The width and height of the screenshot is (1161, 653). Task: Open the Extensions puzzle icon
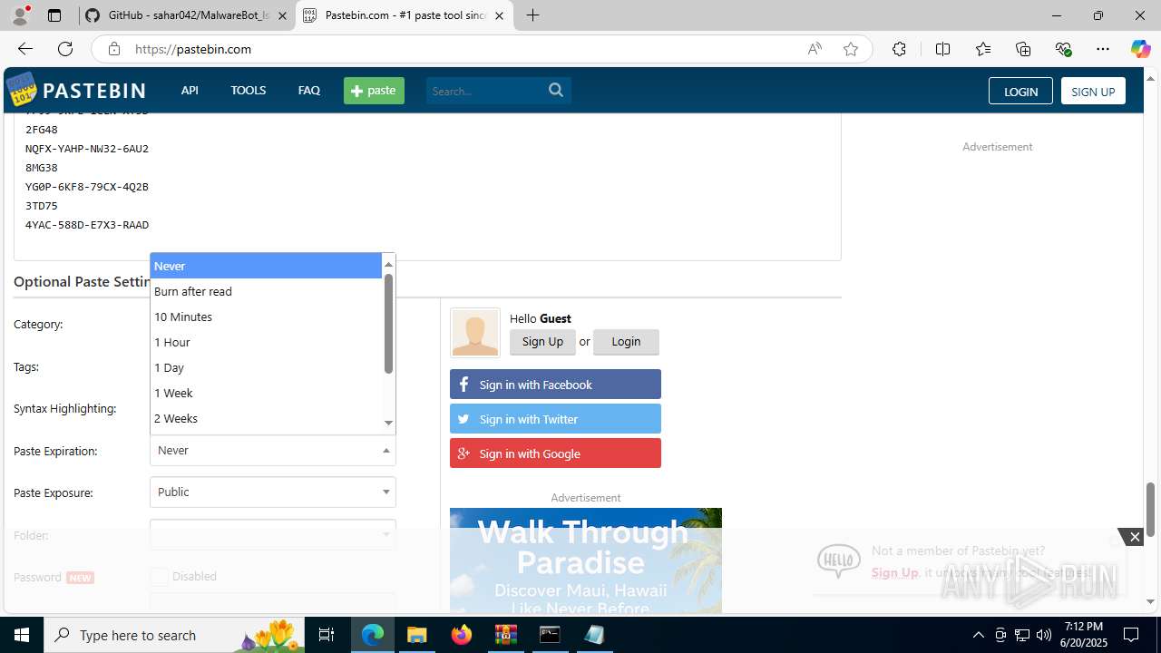(x=899, y=49)
